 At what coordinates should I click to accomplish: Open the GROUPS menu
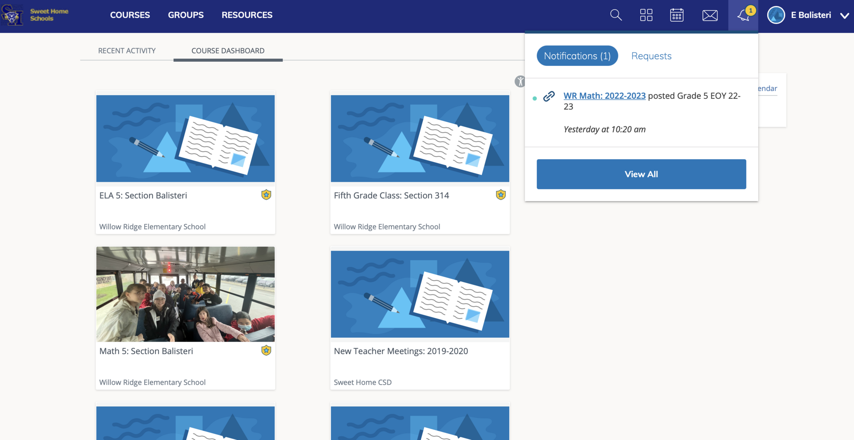[x=186, y=15]
